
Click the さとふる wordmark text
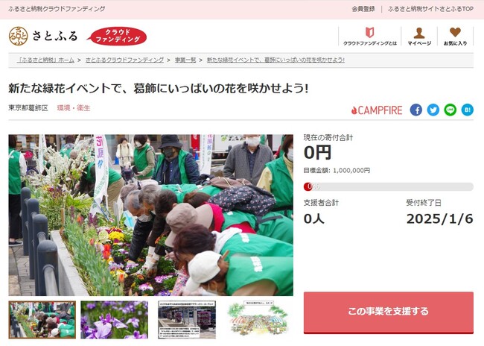[x=54, y=36]
